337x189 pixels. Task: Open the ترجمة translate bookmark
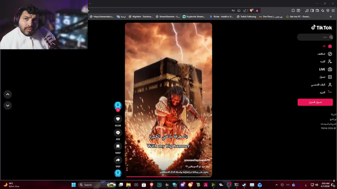121,17
